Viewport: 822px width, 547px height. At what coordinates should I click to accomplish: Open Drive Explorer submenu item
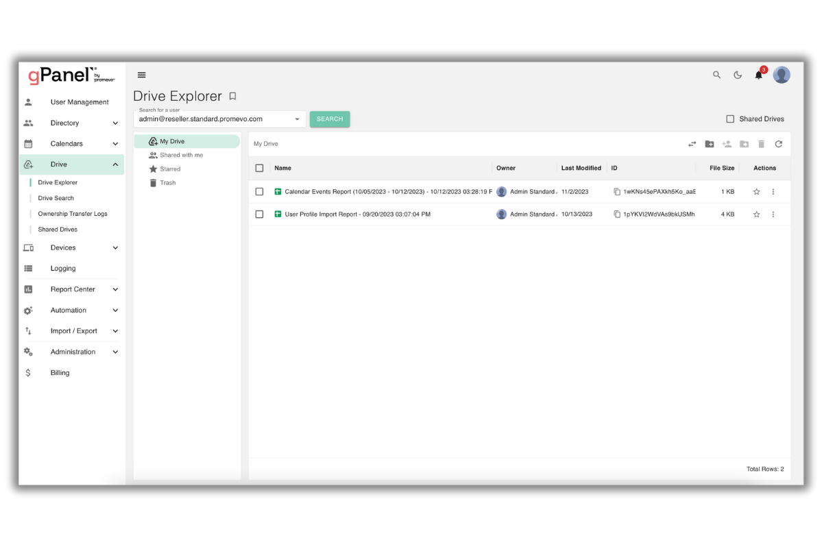click(x=58, y=182)
